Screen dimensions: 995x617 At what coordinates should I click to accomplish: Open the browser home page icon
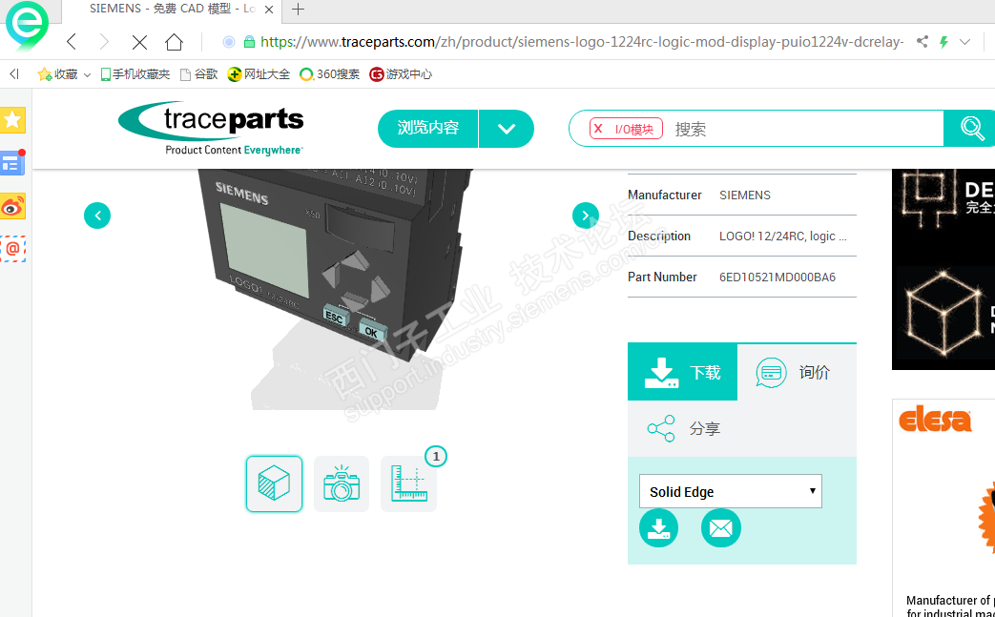tap(174, 42)
